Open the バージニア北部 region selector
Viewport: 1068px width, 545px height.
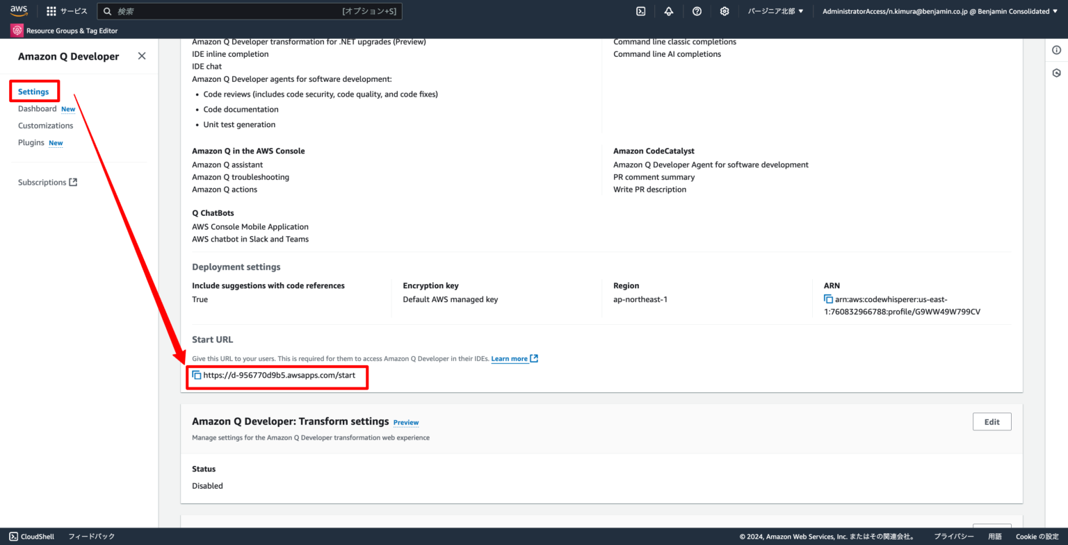[774, 10]
